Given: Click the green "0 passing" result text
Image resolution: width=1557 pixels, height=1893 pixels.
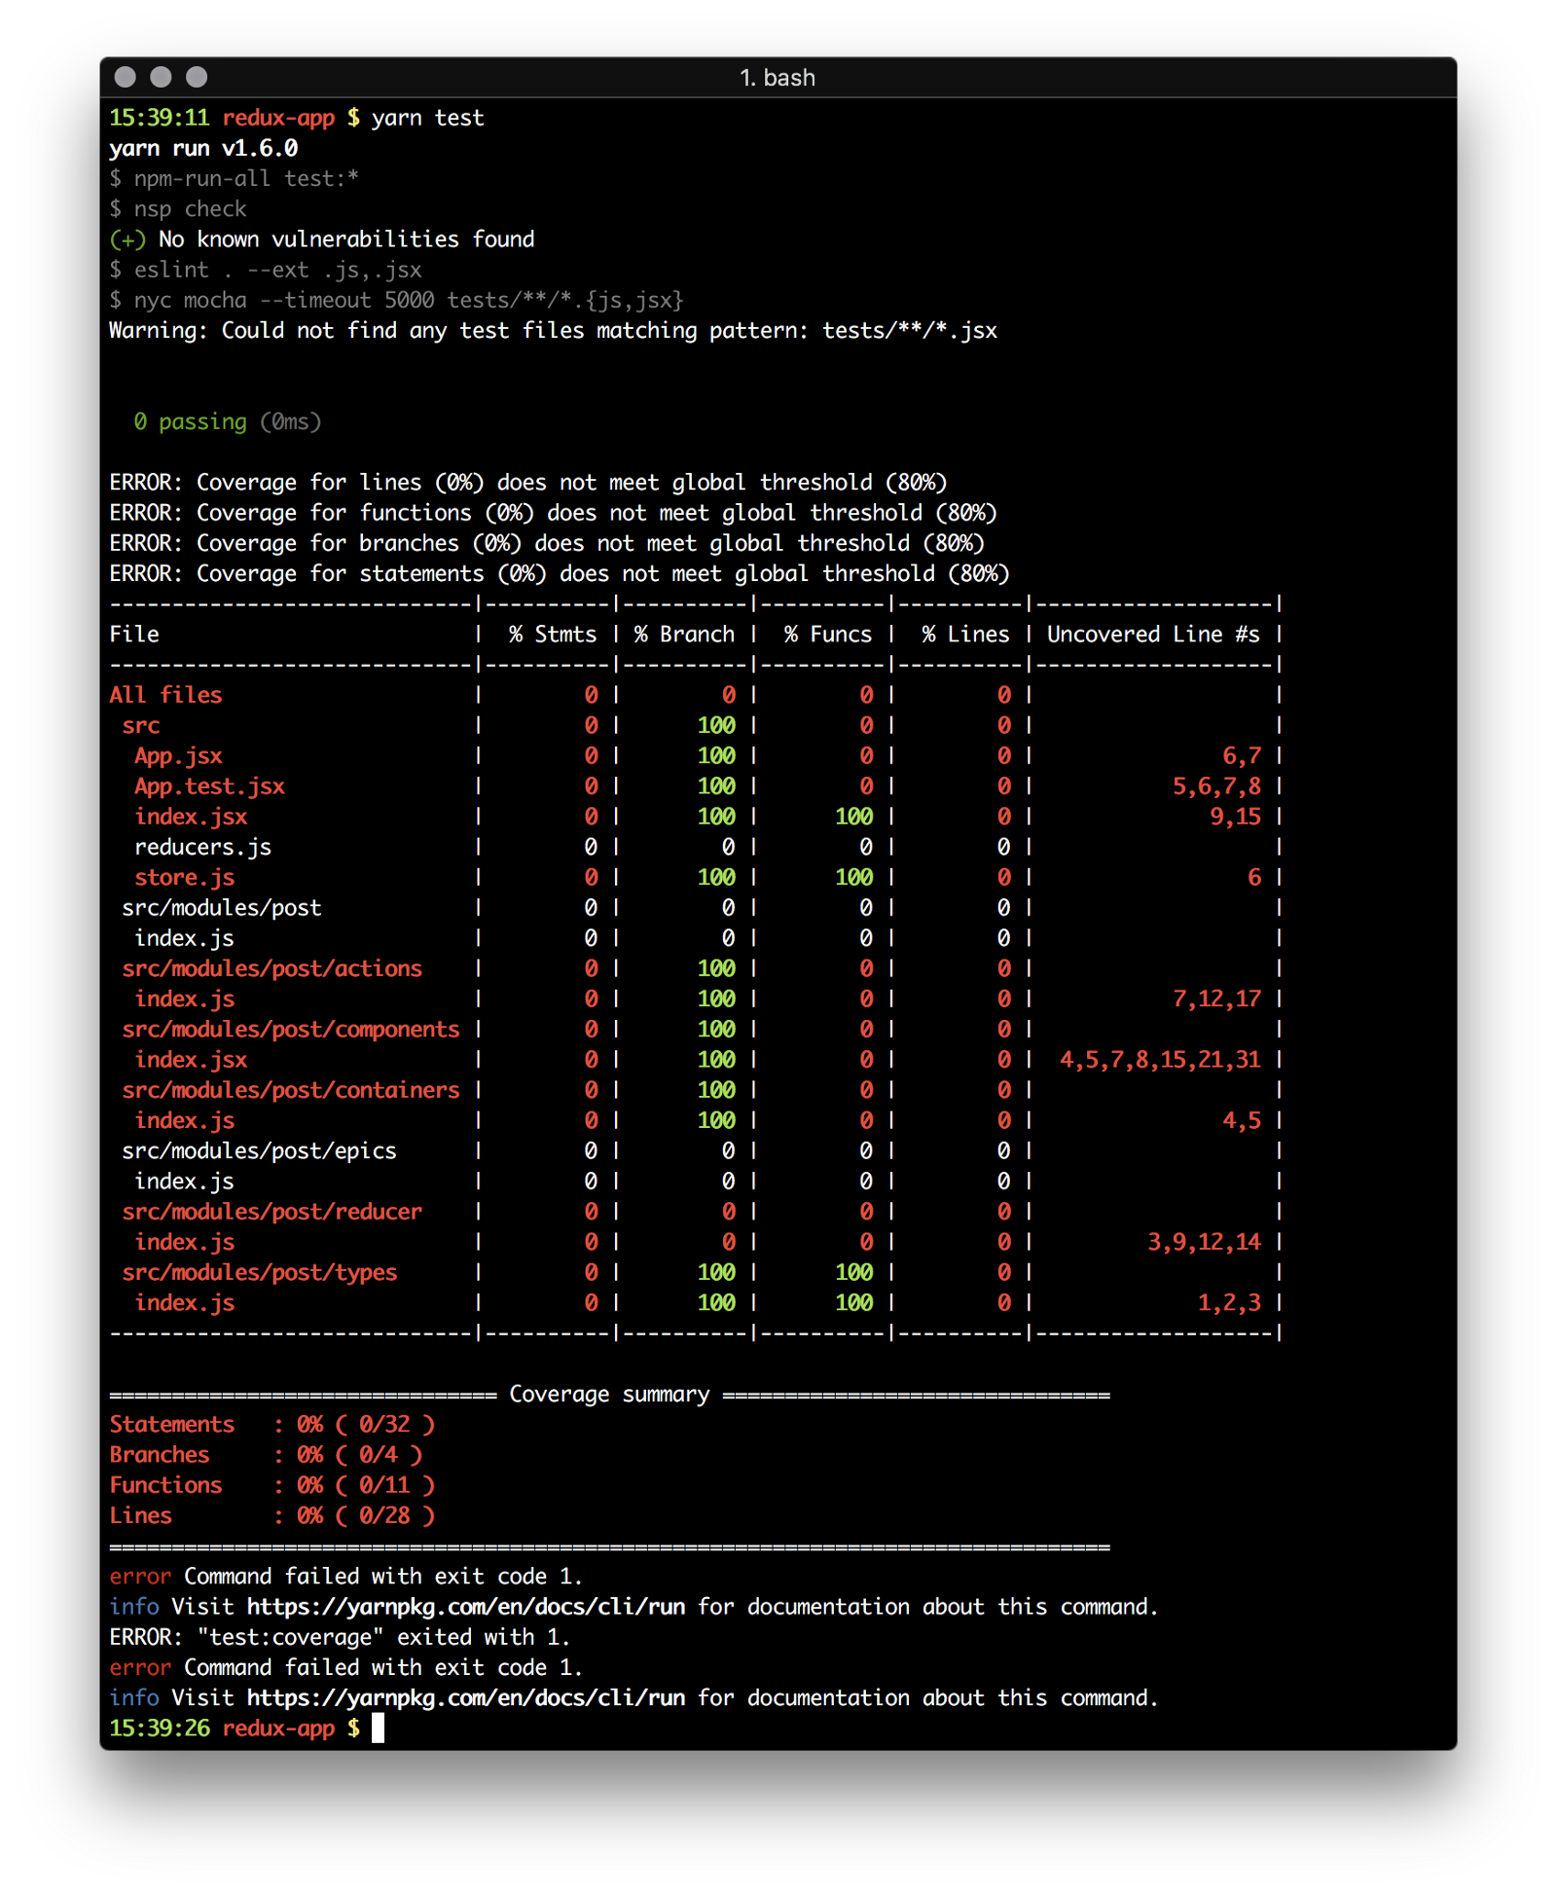Looking at the screenshot, I should (191, 422).
